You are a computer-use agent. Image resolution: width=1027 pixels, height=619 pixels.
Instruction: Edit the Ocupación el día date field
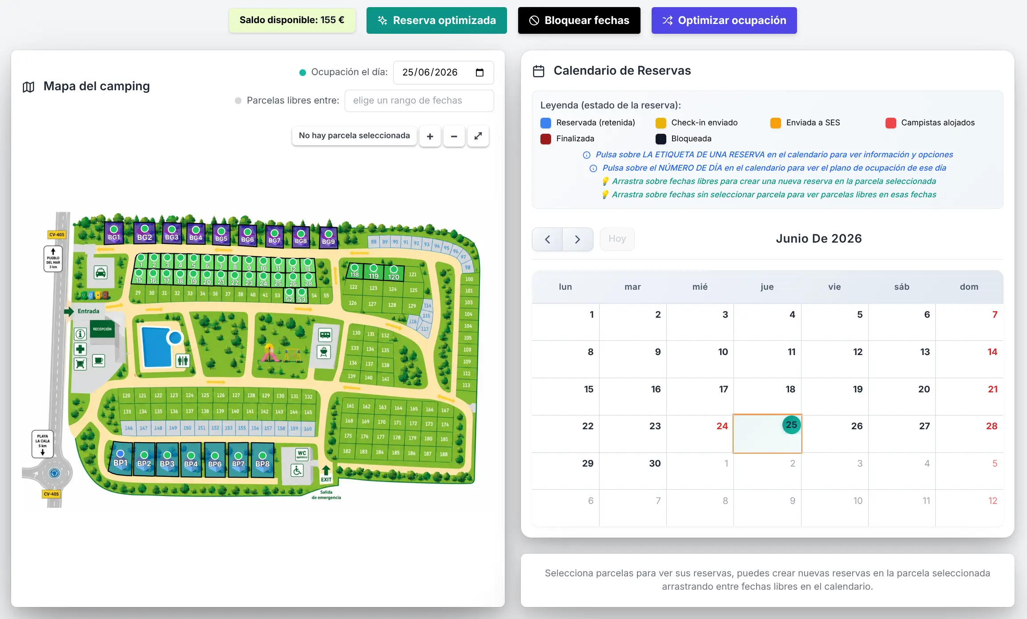443,72
